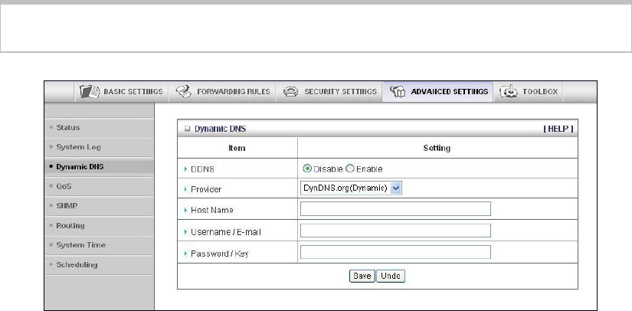Click the Setting column header

pos(437,149)
